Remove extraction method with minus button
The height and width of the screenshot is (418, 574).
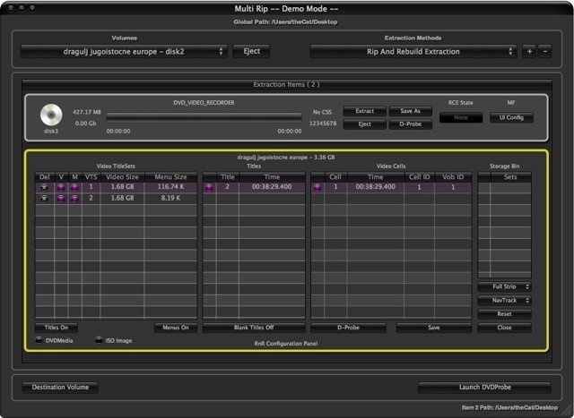click(x=544, y=52)
